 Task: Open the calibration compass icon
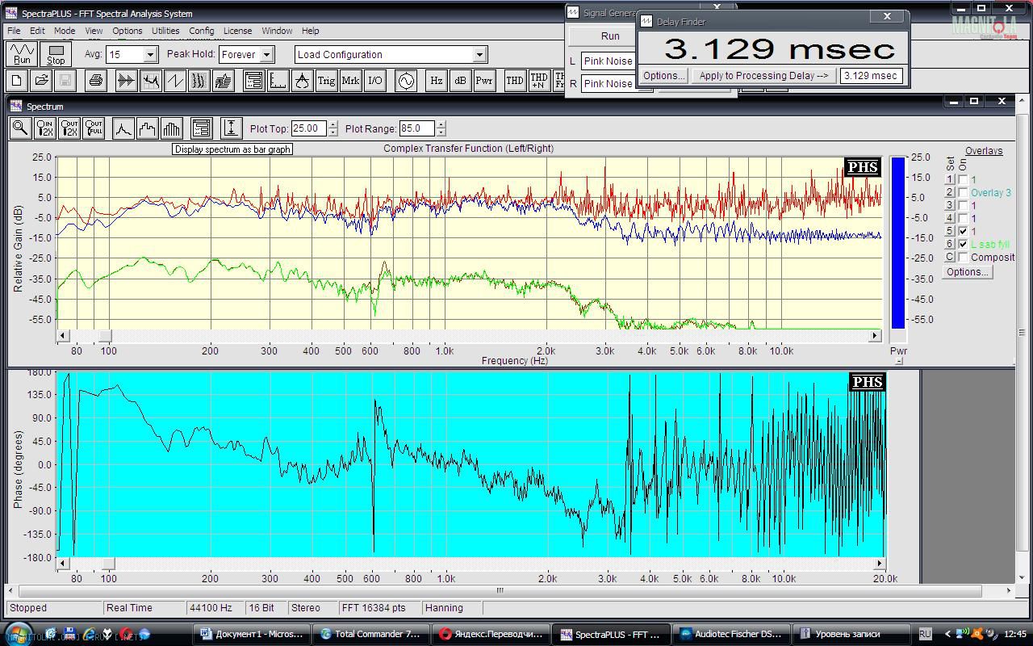(302, 81)
